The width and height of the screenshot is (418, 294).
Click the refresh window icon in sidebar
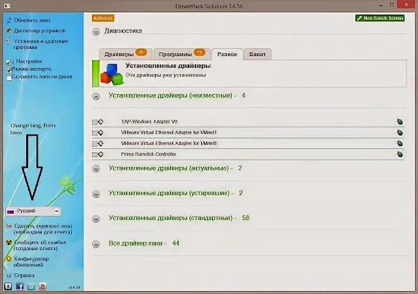(9, 20)
